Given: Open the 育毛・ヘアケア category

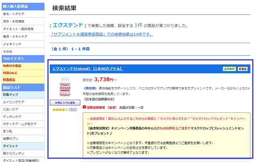Looking at the screenshot, I should [x=23, y=14].
